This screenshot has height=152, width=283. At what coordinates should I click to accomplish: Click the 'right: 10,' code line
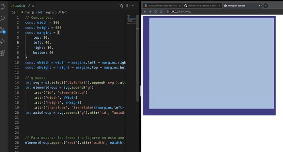43,47
